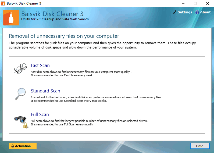Click the yellow Activation button
Viewport: 214px width, 153px height.
click(23, 146)
